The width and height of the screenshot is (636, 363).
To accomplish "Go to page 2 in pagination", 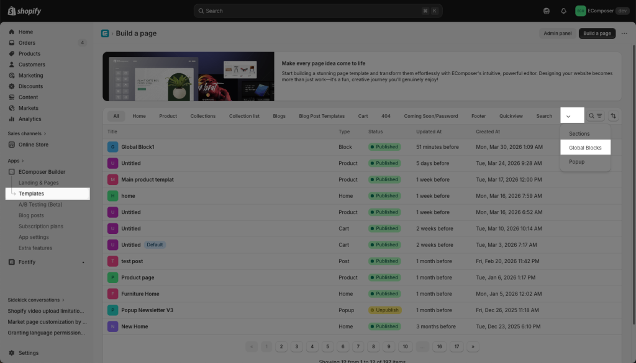I will point(281,346).
